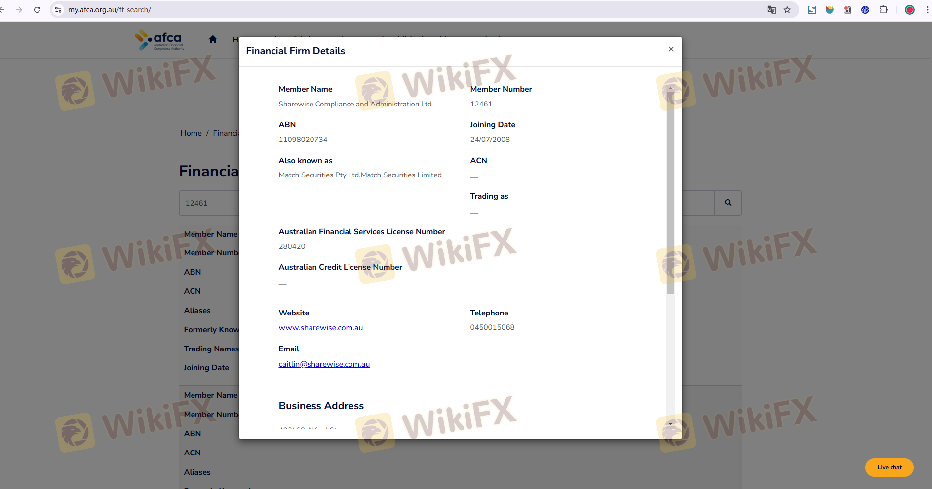Select the member number value 12461 in dialog

coord(481,104)
